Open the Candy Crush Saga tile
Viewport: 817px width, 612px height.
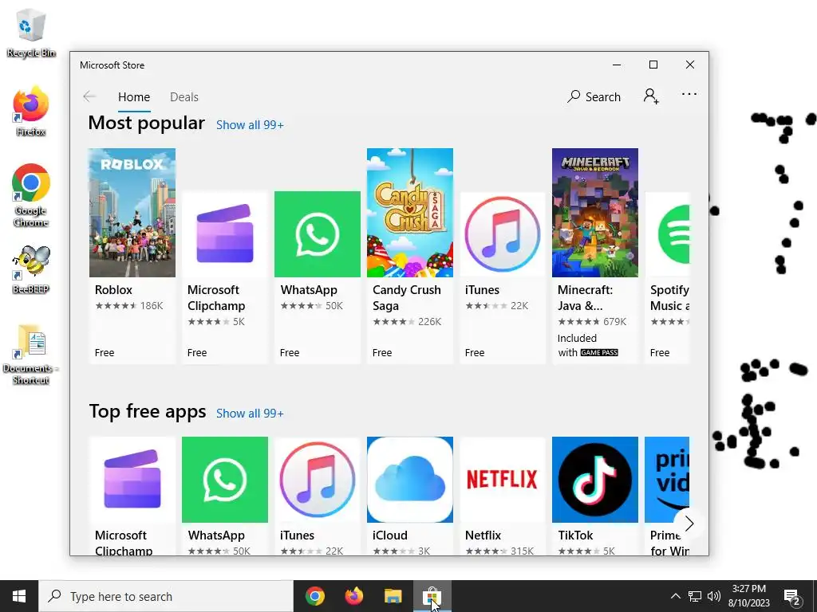(x=410, y=256)
